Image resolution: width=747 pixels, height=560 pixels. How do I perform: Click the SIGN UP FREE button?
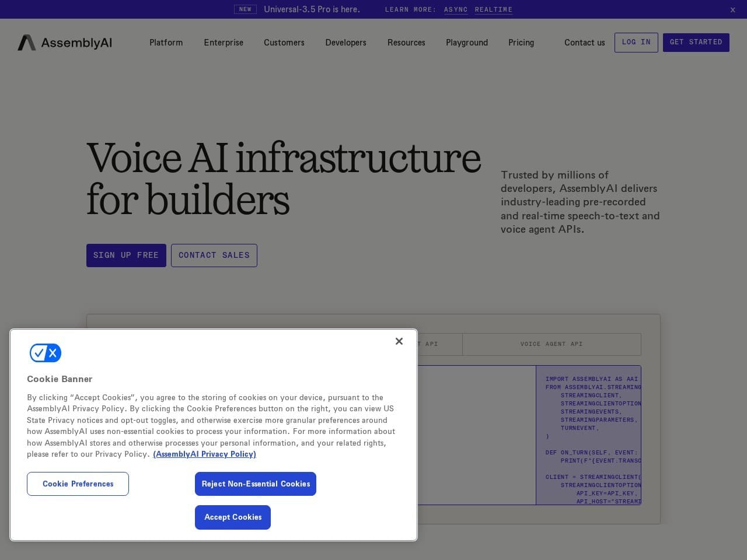[126, 256]
